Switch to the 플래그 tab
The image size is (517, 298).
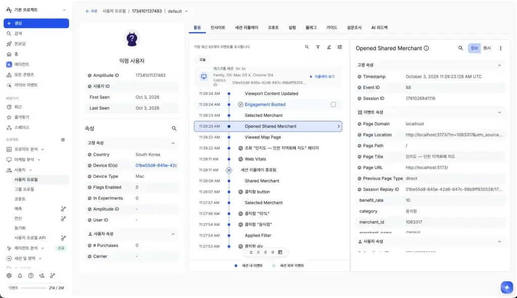pyautogui.click(x=311, y=28)
